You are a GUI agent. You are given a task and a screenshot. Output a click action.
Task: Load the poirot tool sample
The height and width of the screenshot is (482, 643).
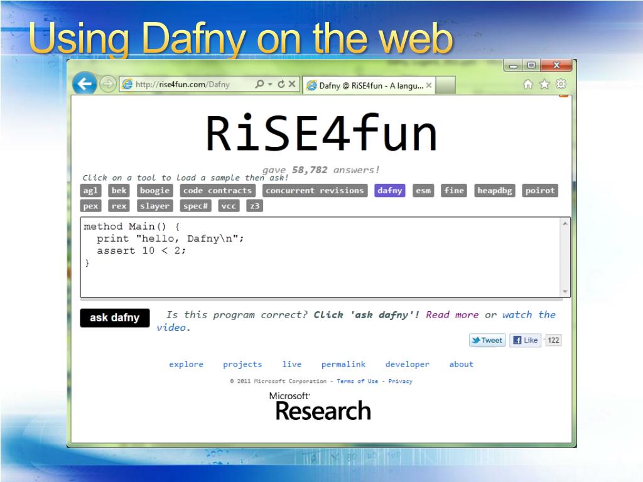click(540, 191)
